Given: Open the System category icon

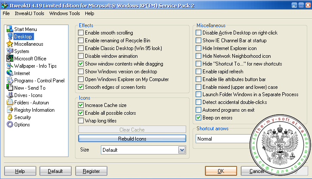Looking at the screenshot, I should [9, 51].
